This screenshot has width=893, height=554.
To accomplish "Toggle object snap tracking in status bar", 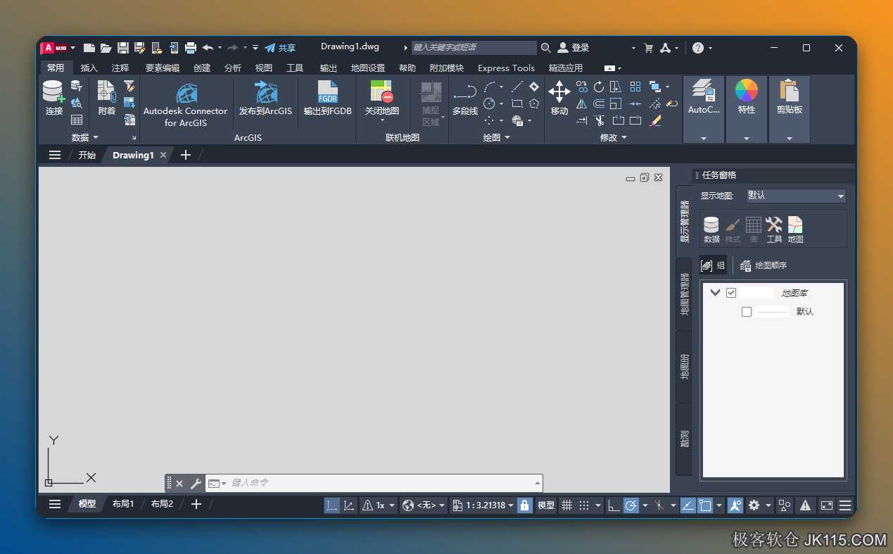I will [x=688, y=505].
